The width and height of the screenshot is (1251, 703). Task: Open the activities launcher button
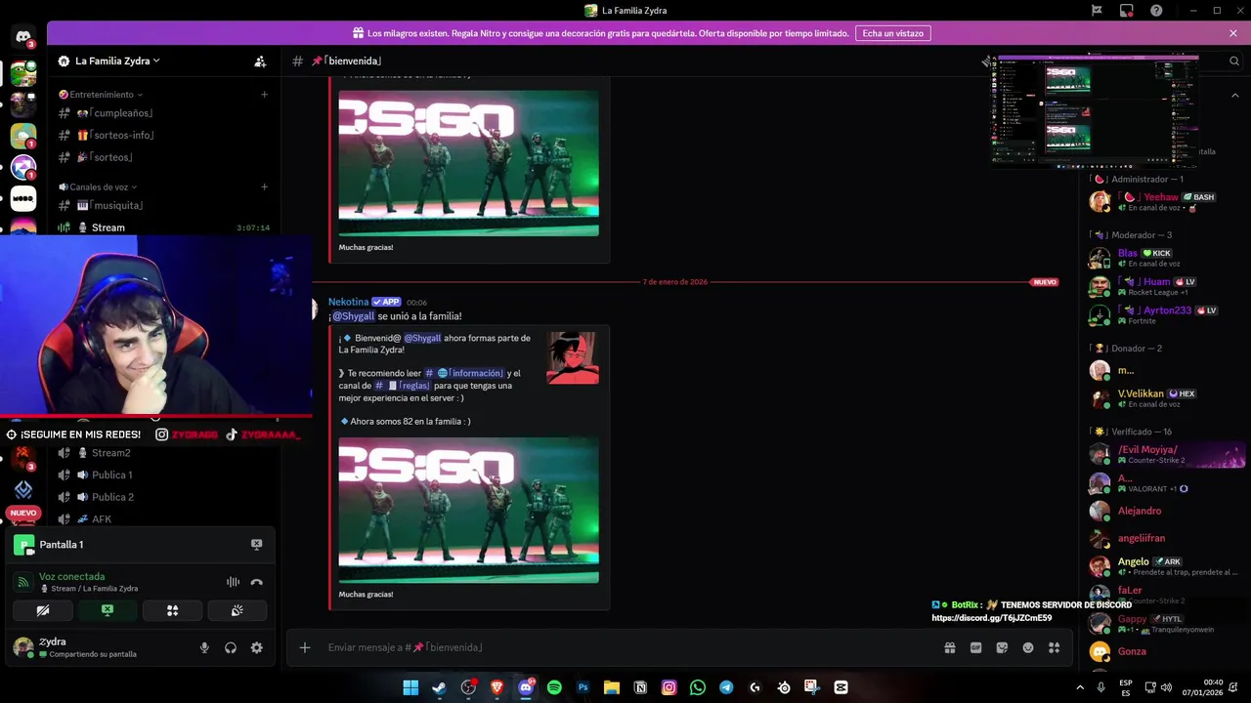click(x=172, y=610)
